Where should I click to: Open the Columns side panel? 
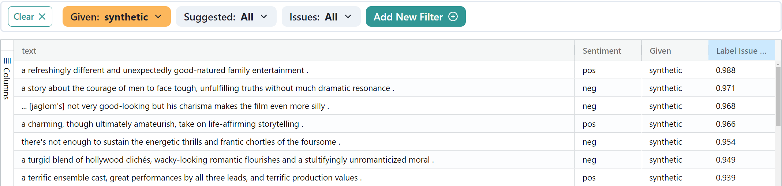(7, 78)
